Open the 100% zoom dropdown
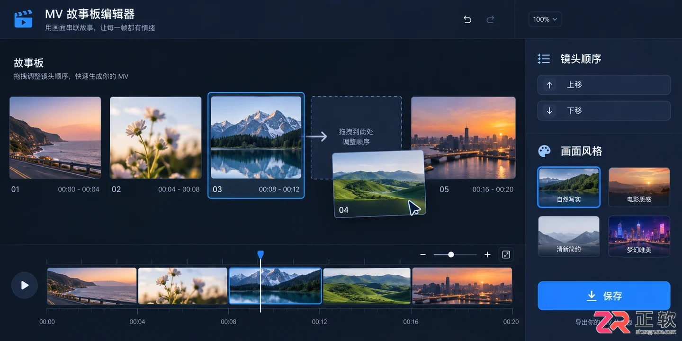Screen dimensions: 682x341 (x=545, y=19)
